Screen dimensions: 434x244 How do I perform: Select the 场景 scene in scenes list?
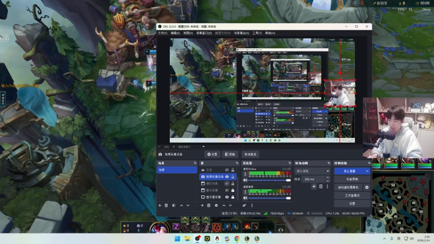point(177,170)
